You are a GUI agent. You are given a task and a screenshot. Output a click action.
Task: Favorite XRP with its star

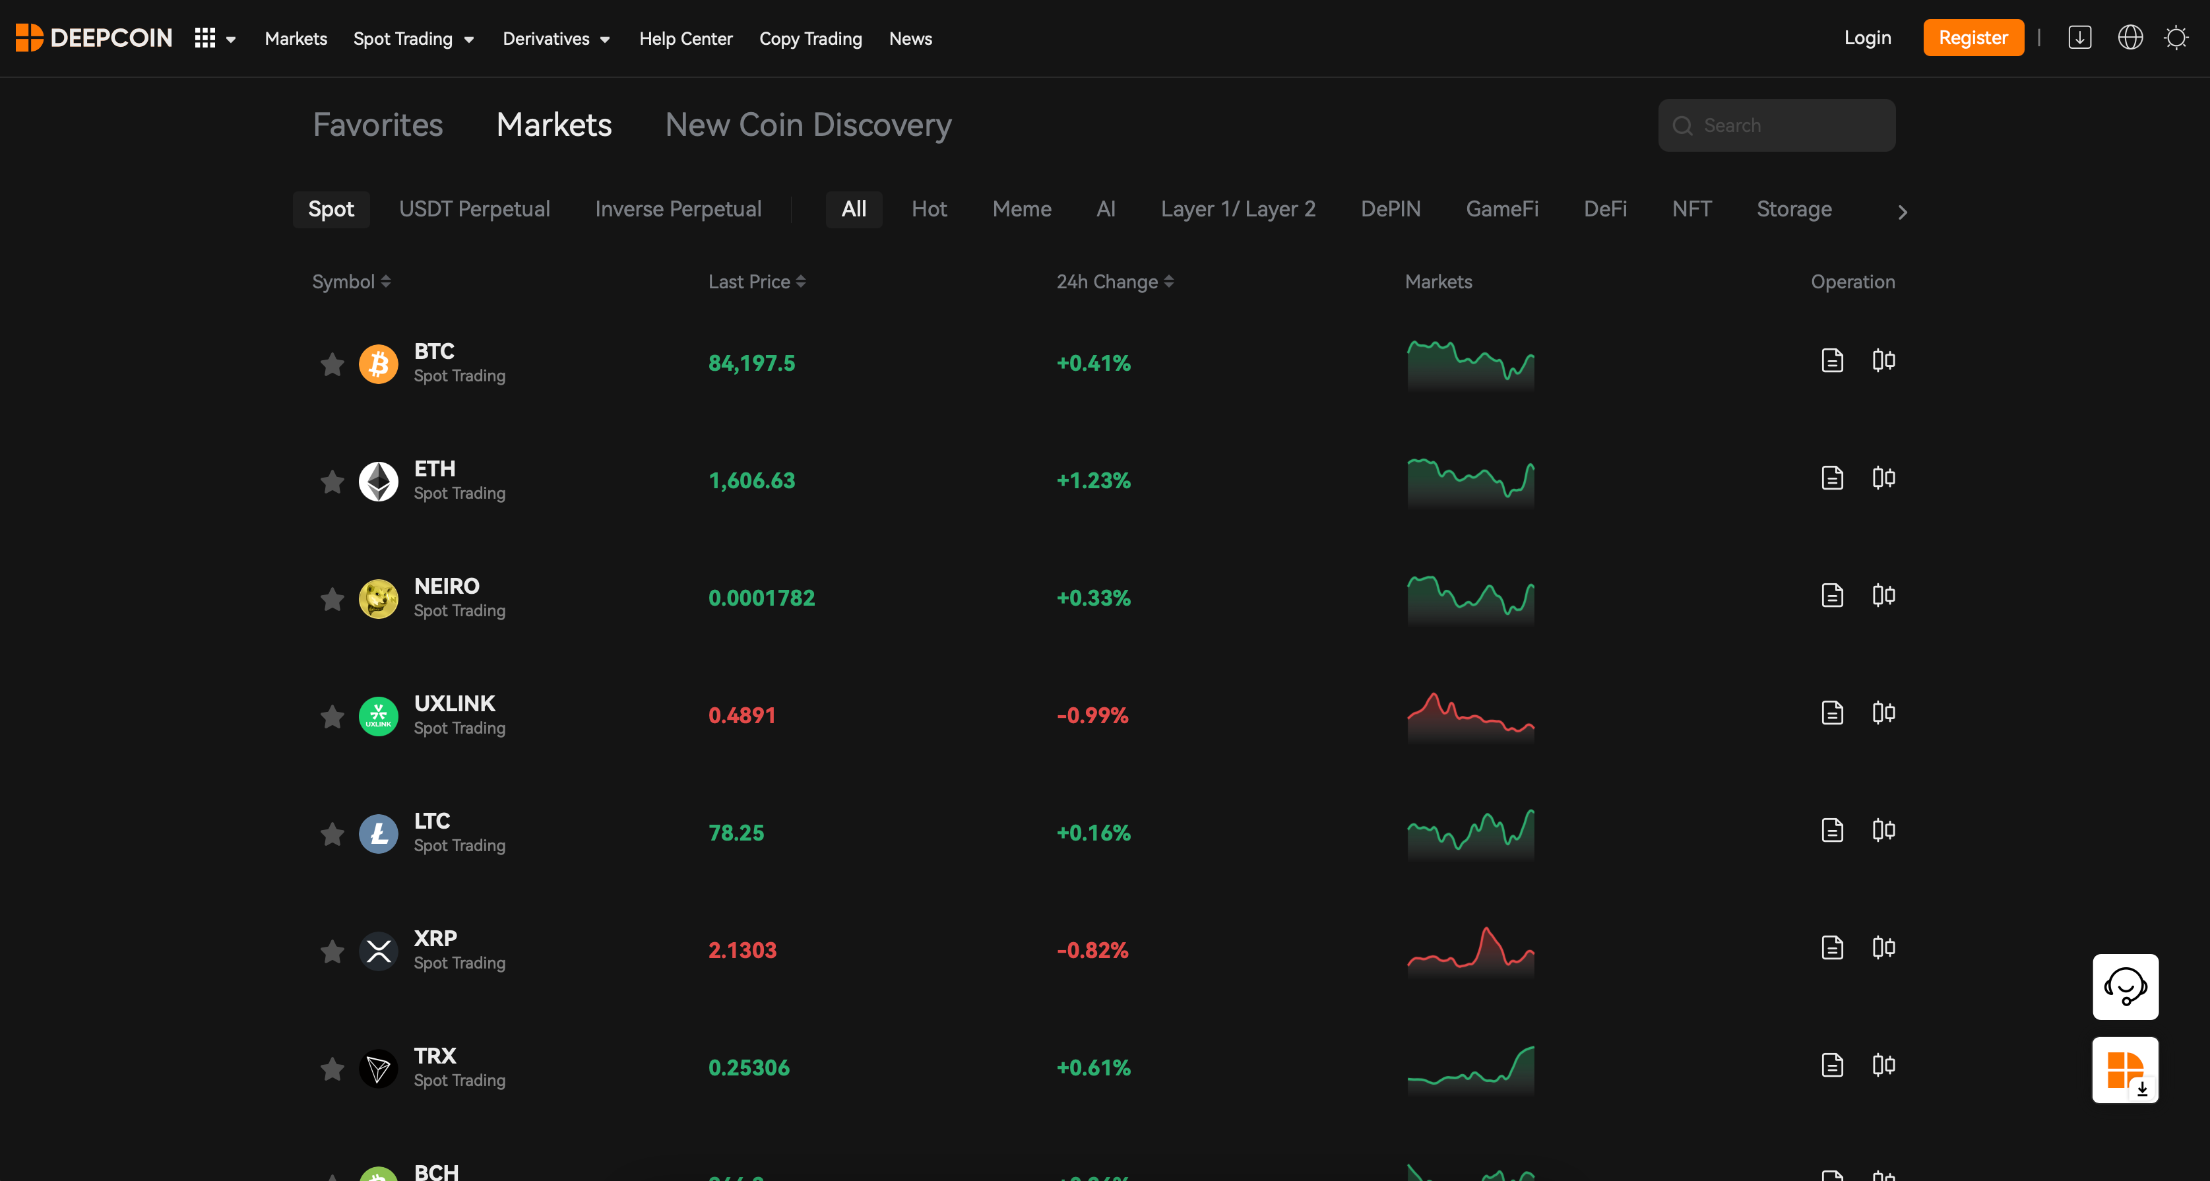[332, 952]
